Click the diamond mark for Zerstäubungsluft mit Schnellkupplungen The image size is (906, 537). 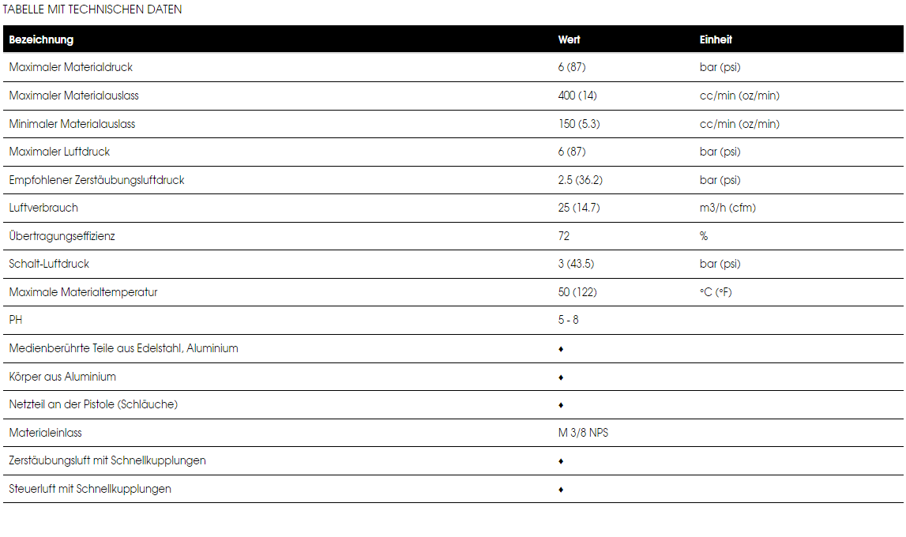coord(561,460)
